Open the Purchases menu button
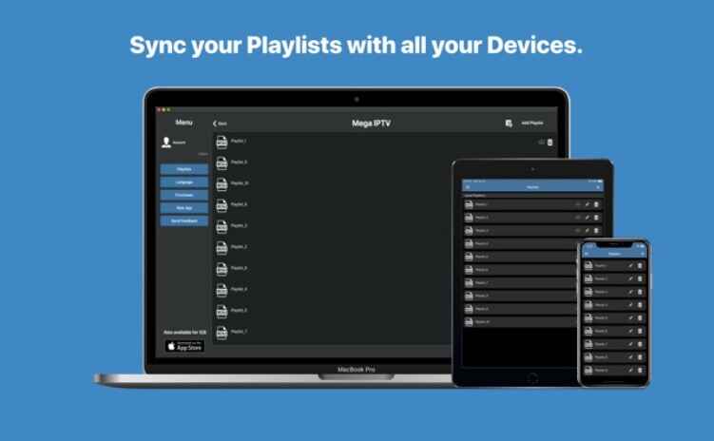Screen dimensions: 714x441 (x=183, y=195)
